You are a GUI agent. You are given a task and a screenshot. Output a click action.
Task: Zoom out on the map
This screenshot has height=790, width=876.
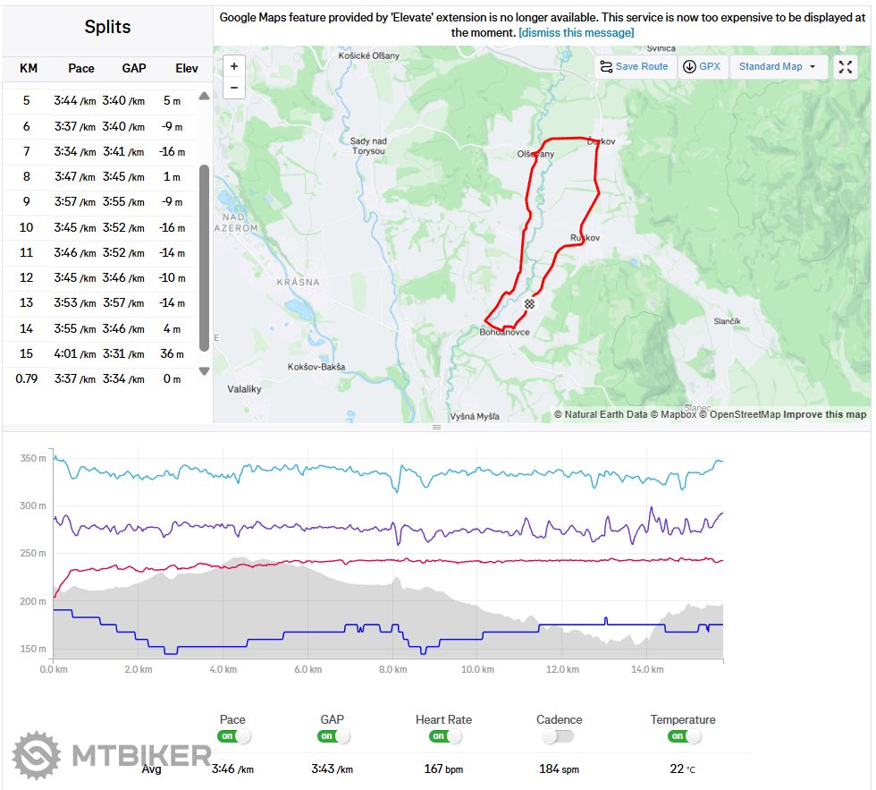[234, 88]
